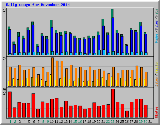
Task: Click day 31 on the x-axis
Action: point(150,122)
